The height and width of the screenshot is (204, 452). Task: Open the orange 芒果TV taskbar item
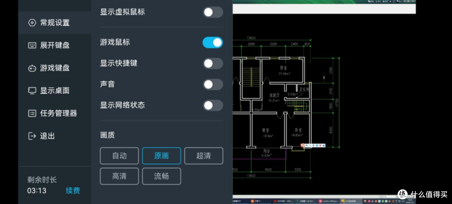261,201
